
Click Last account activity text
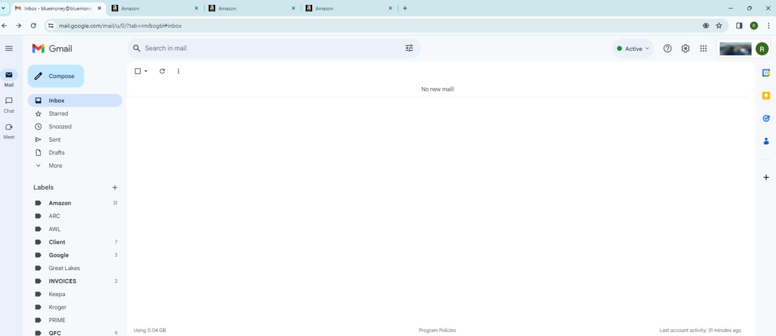700,331
